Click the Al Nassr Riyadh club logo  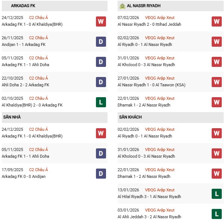pos(122,6)
